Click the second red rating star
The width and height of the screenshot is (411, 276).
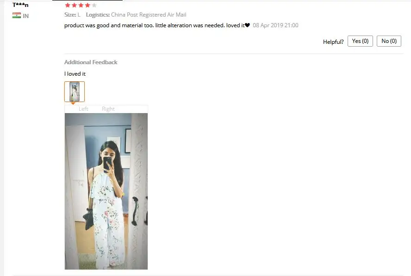click(74, 5)
